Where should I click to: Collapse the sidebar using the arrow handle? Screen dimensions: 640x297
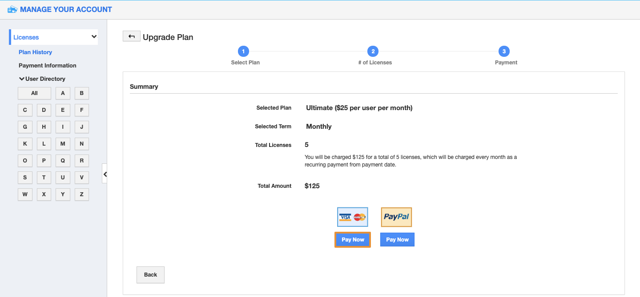point(105,174)
